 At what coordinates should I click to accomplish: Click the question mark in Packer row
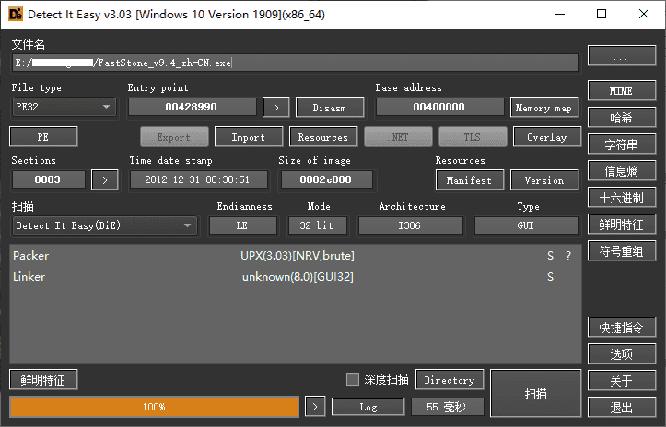(x=568, y=256)
